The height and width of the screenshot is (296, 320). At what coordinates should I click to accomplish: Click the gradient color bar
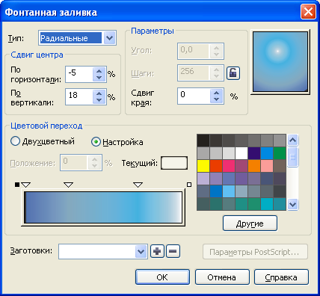click(x=103, y=207)
